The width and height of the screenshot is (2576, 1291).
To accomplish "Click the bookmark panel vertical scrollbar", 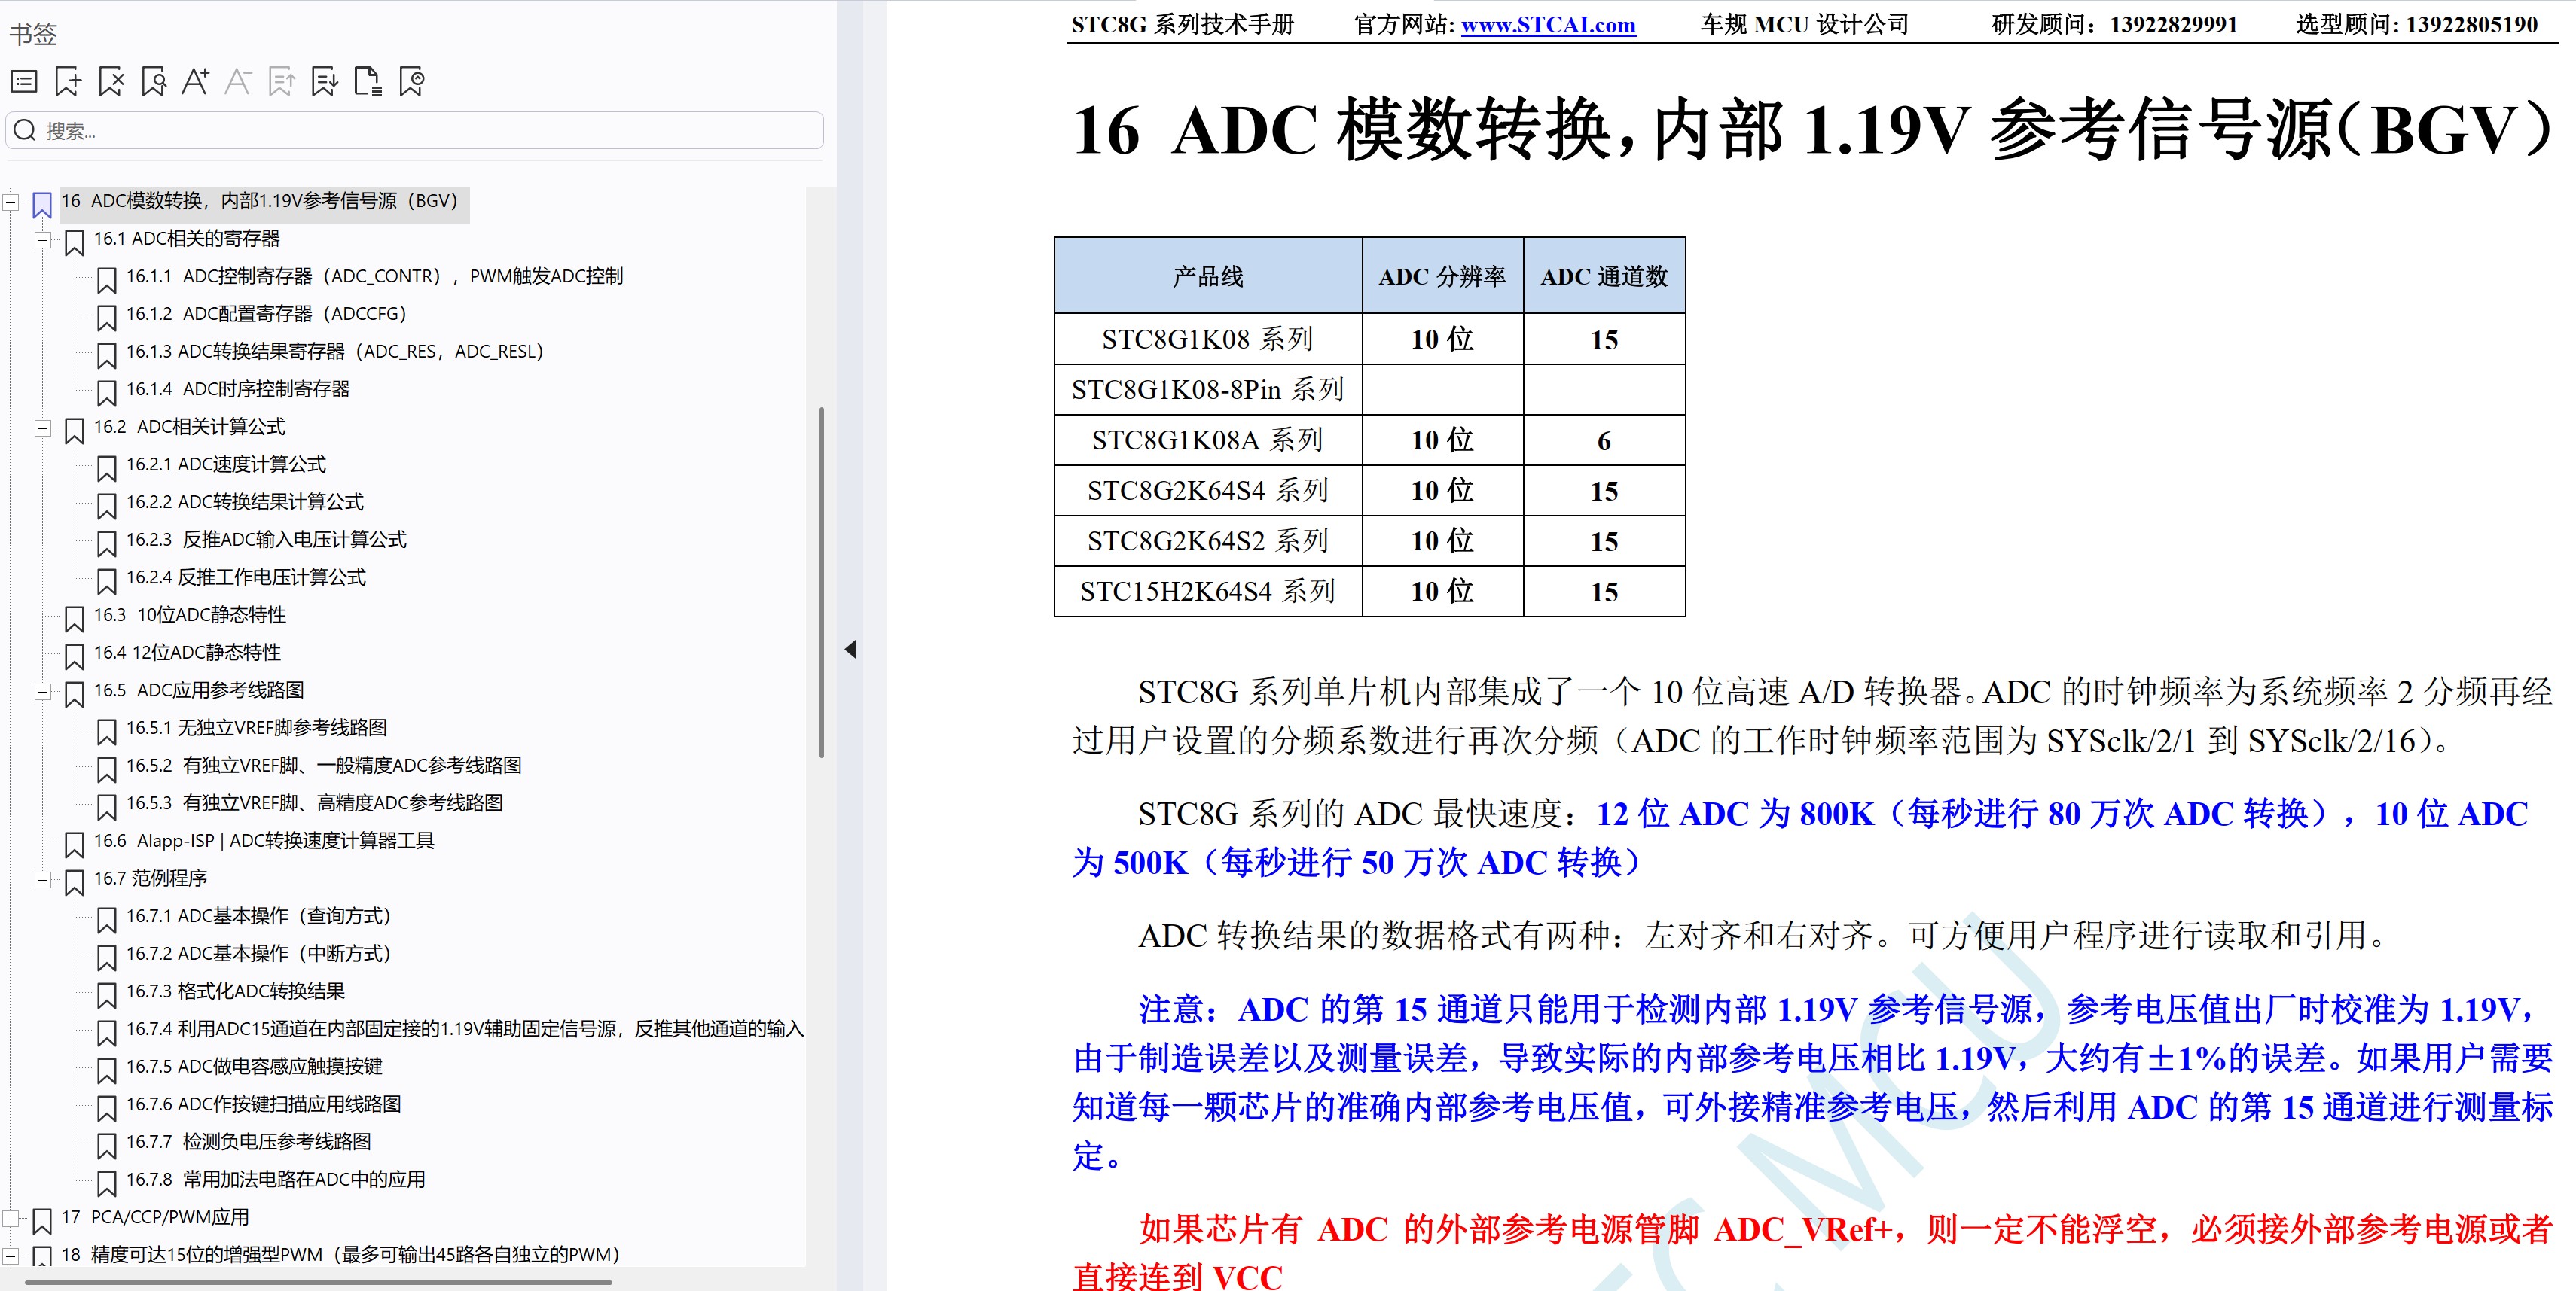I will pos(821,582).
